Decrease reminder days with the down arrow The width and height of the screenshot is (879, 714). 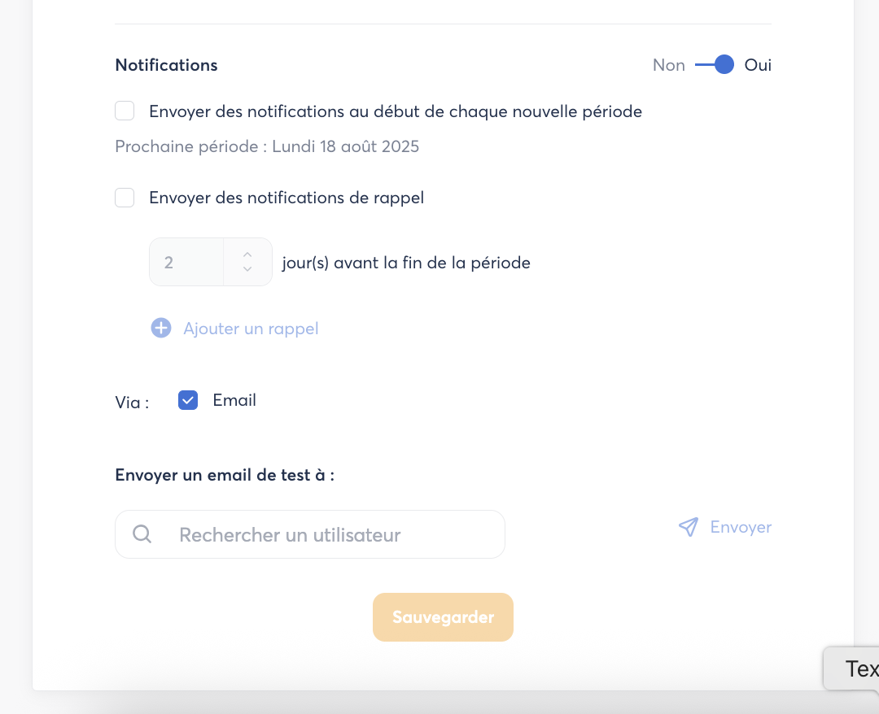247,270
